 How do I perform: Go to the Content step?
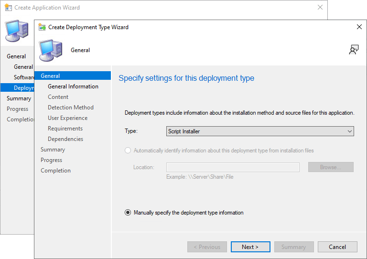(x=58, y=97)
